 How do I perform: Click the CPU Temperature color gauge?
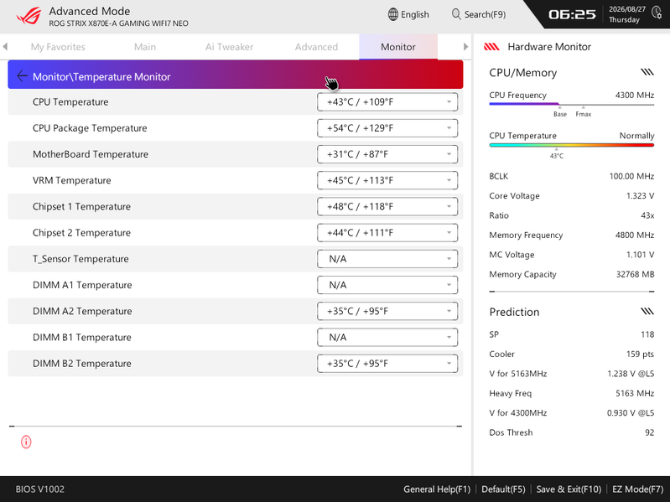point(572,145)
